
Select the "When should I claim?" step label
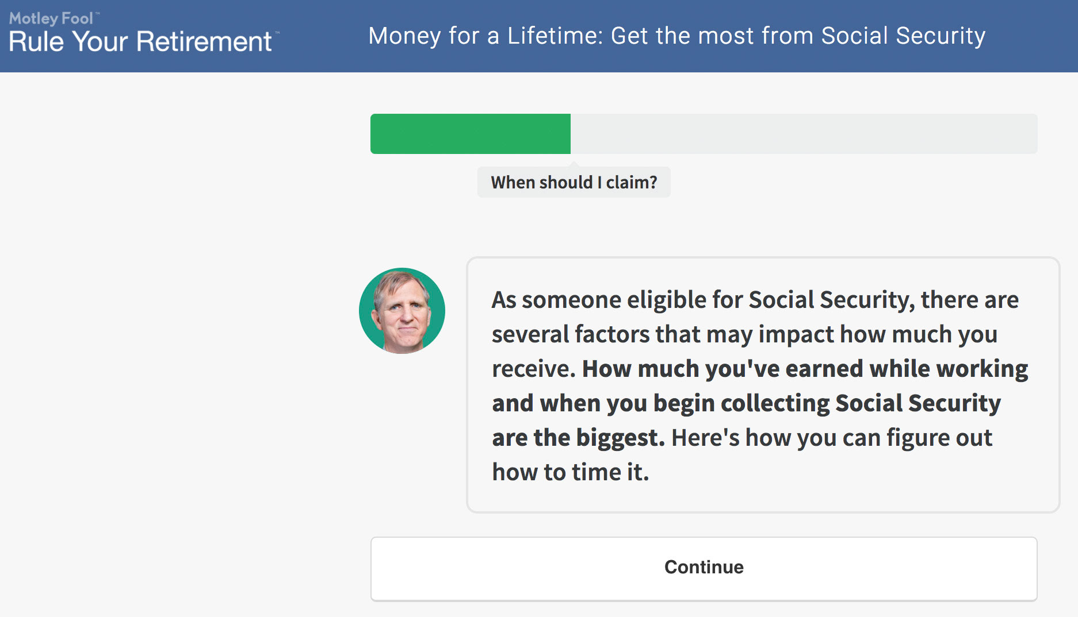(574, 183)
